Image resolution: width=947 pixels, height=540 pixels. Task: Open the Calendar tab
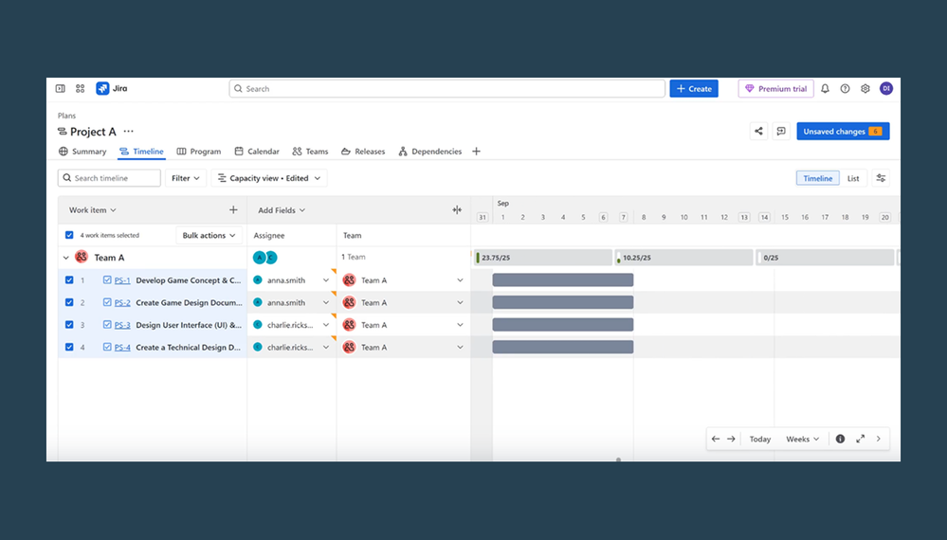(257, 152)
